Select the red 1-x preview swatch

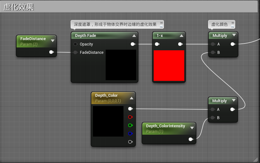169,66
